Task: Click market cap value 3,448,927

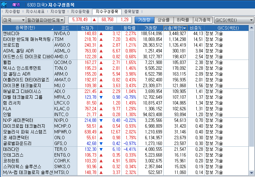Action: pyautogui.click(x=177, y=34)
